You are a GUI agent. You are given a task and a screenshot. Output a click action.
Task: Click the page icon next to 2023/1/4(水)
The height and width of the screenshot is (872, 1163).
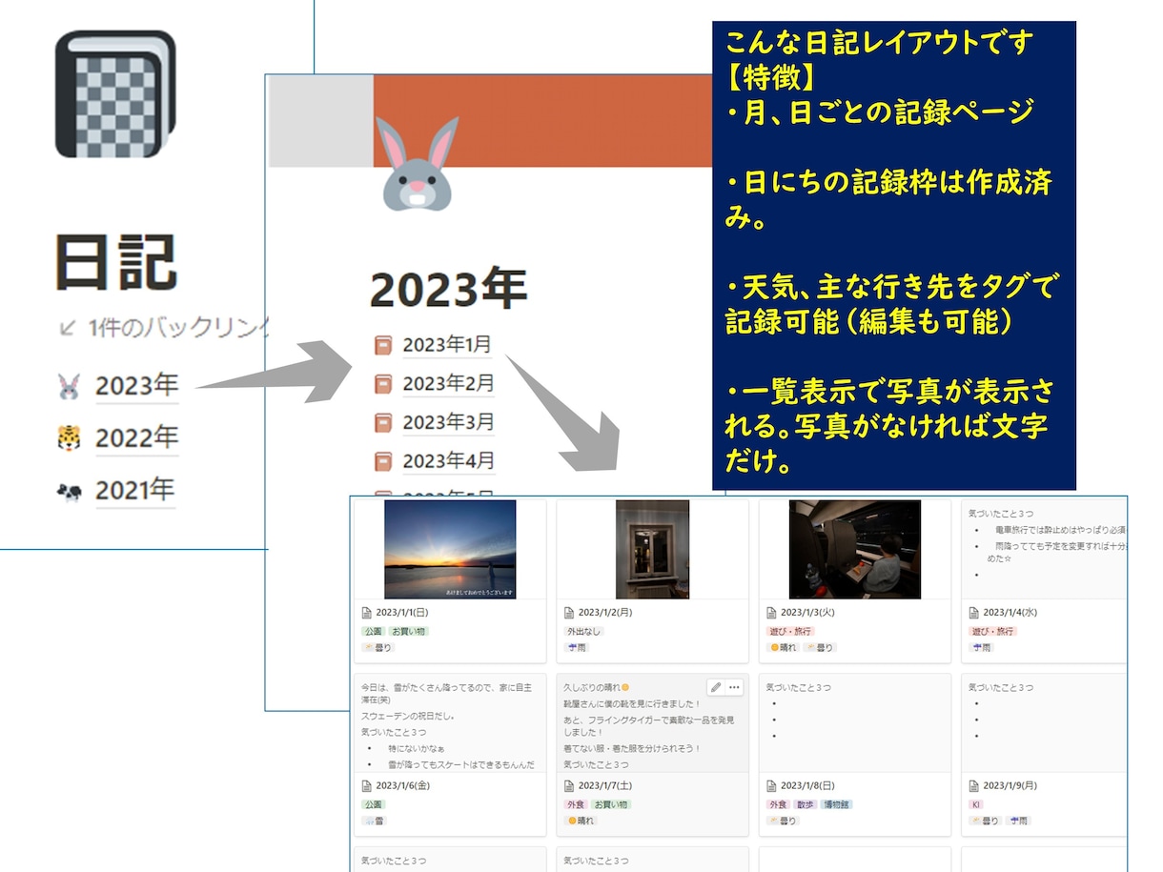pos(974,613)
